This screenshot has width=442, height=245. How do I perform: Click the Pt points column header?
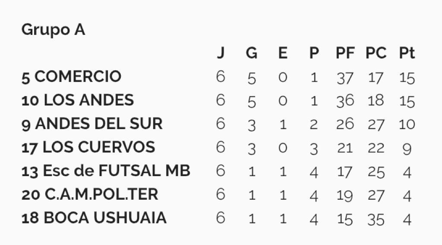coord(407,53)
